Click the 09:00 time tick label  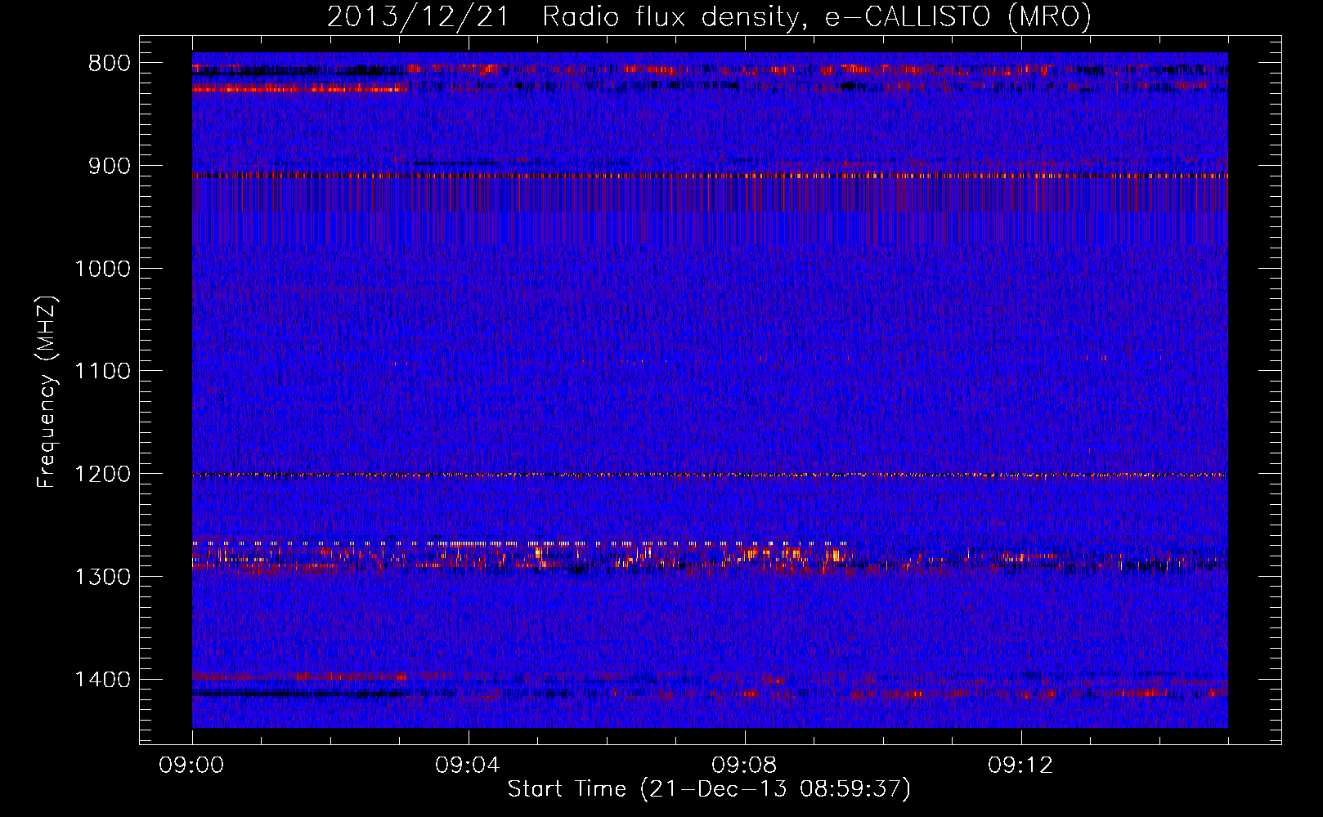191,766
